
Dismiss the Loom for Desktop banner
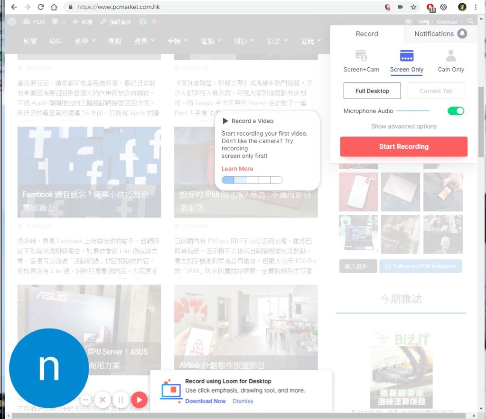point(243,401)
